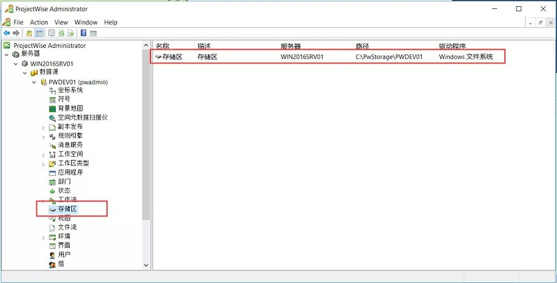Click the Properties toolbar icon

tap(52, 33)
